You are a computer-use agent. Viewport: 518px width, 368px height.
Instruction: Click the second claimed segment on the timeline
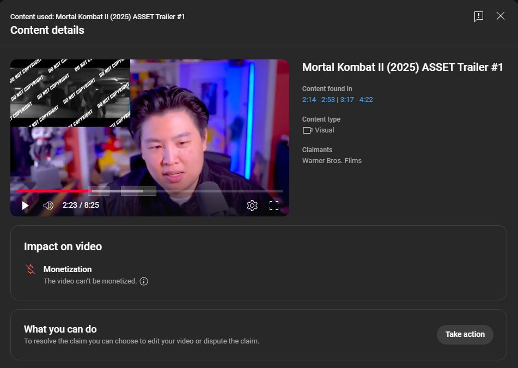[138, 191]
